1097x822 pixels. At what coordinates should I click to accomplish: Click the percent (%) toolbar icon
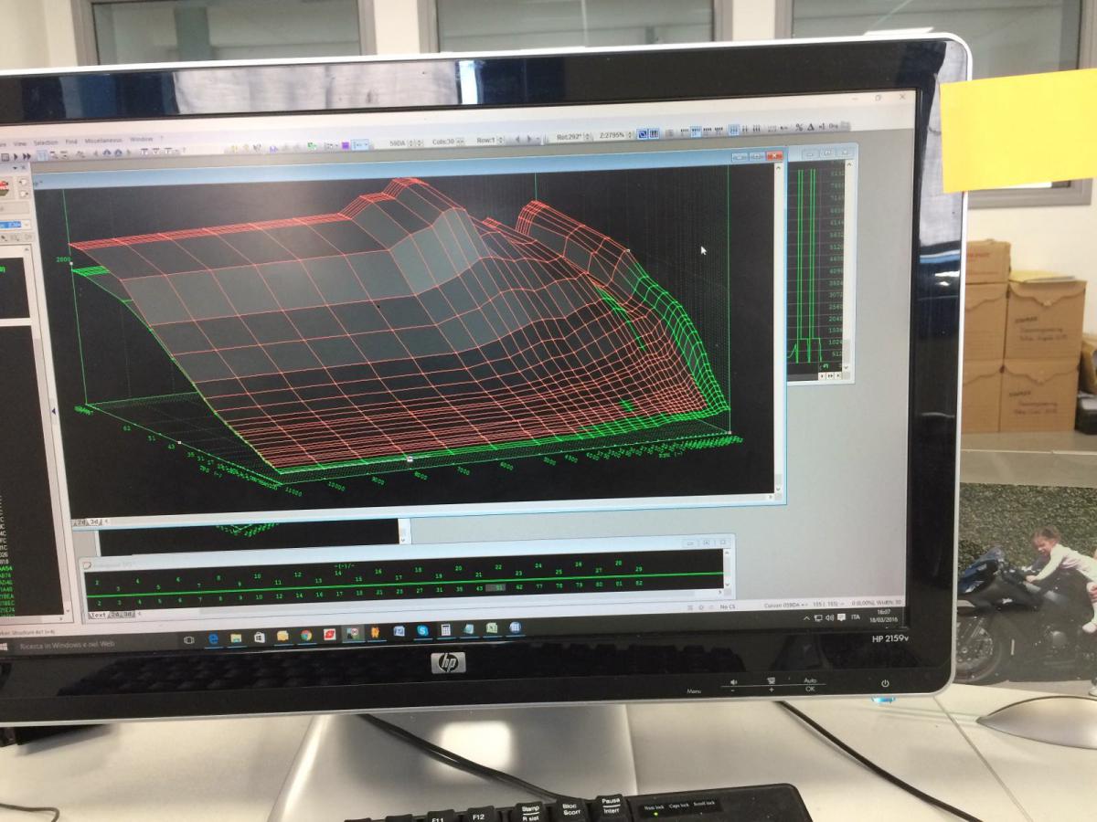(x=799, y=127)
